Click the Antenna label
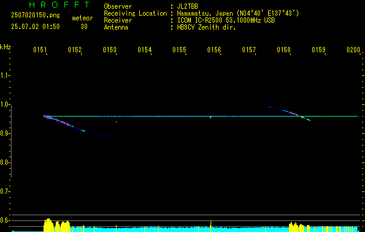 [116, 27]
